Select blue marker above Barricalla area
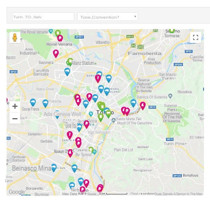Screen dimensions: 210x200 67,72
